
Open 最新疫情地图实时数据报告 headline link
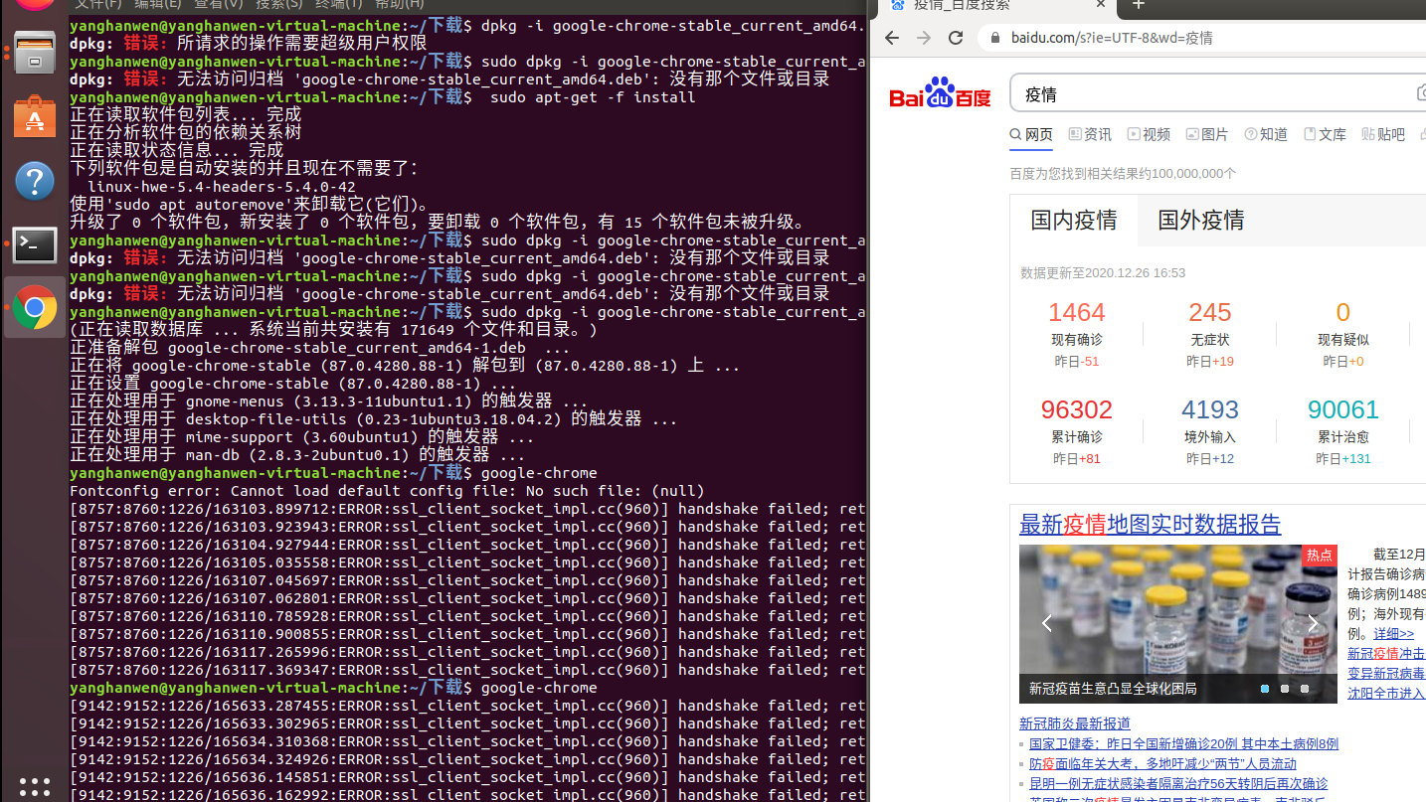(1151, 525)
